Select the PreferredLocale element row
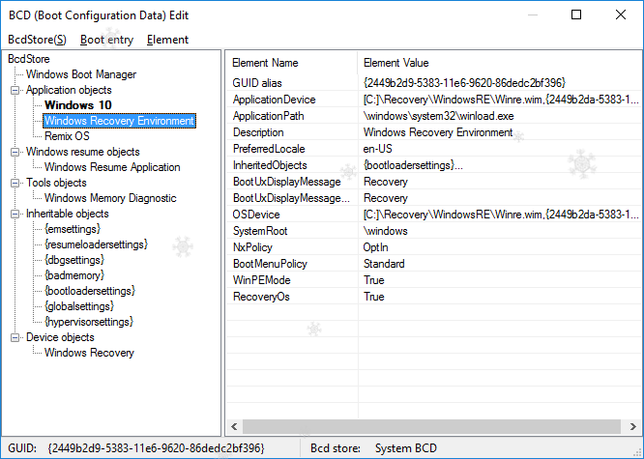The height and width of the screenshot is (459, 644). point(434,149)
